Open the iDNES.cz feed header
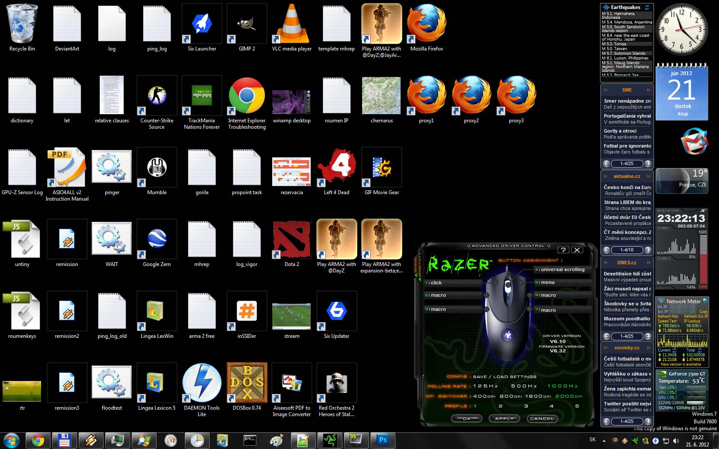719x449 pixels. pos(627,263)
